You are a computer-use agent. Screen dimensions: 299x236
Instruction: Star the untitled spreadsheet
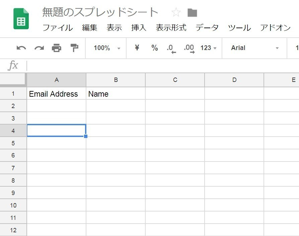click(x=176, y=12)
